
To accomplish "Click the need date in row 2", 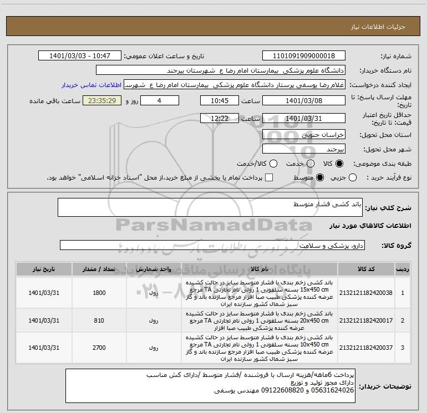I will [44, 320].
